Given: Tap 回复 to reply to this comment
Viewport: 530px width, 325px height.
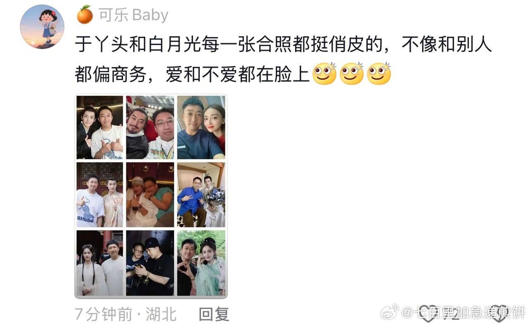Looking at the screenshot, I should 214,314.
